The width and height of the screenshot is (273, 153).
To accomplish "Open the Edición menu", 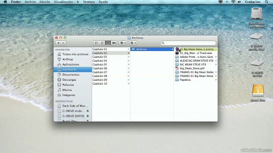I will coord(45,2).
